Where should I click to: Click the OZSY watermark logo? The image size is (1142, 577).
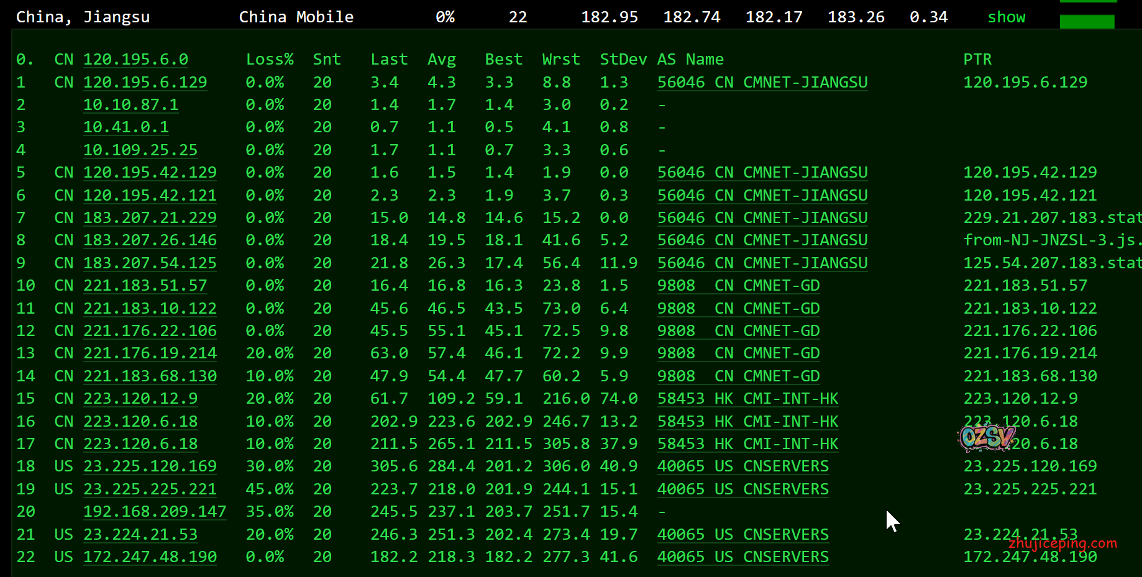985,437
